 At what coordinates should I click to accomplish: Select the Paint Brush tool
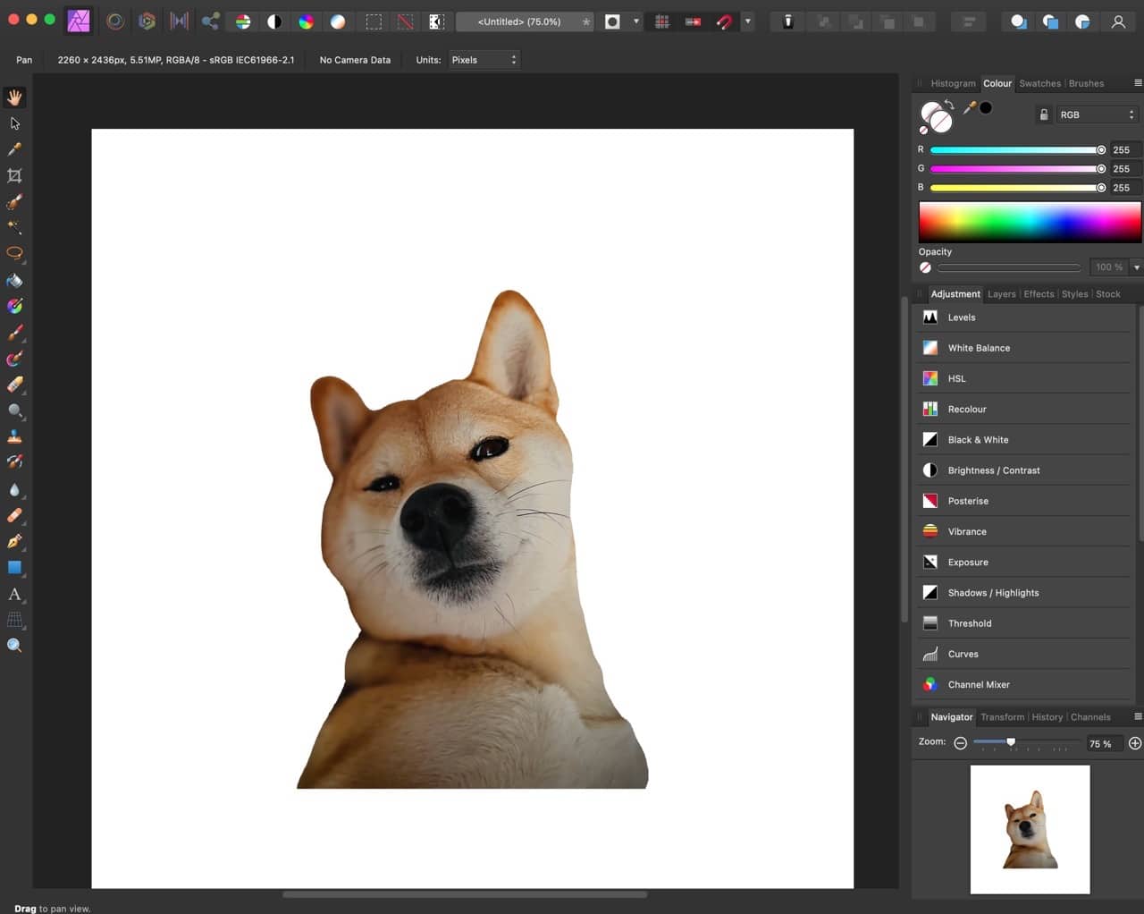coord(14,333)
